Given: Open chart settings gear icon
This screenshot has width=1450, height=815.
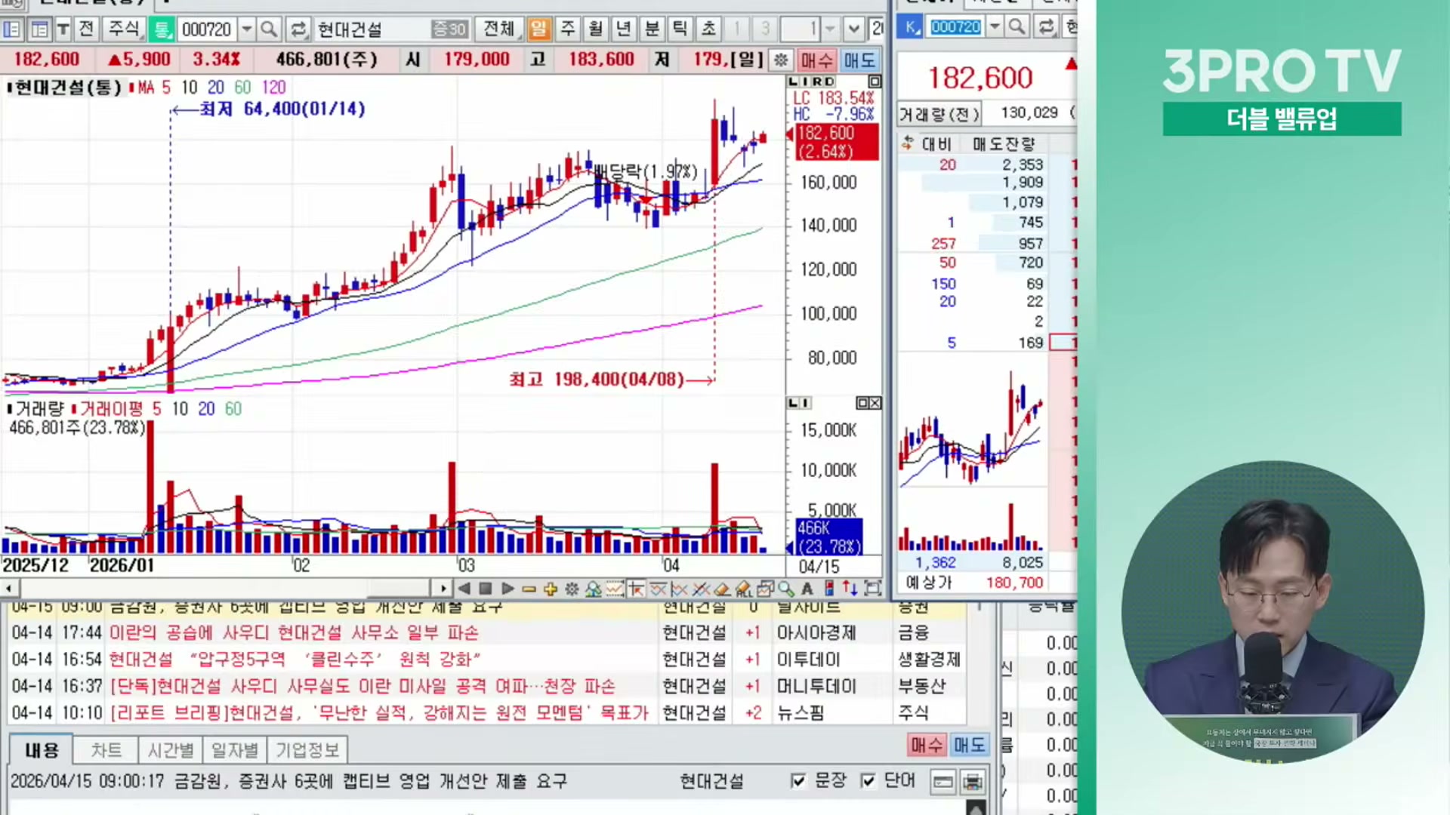Looking at the screenshot, I should pyautogui.click(x=572, y=589).
